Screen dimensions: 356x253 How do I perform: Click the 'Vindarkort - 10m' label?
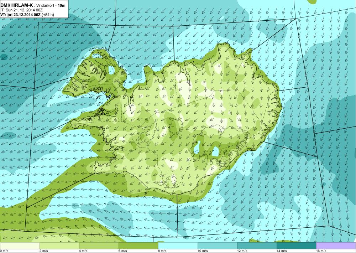coord(51,5)
